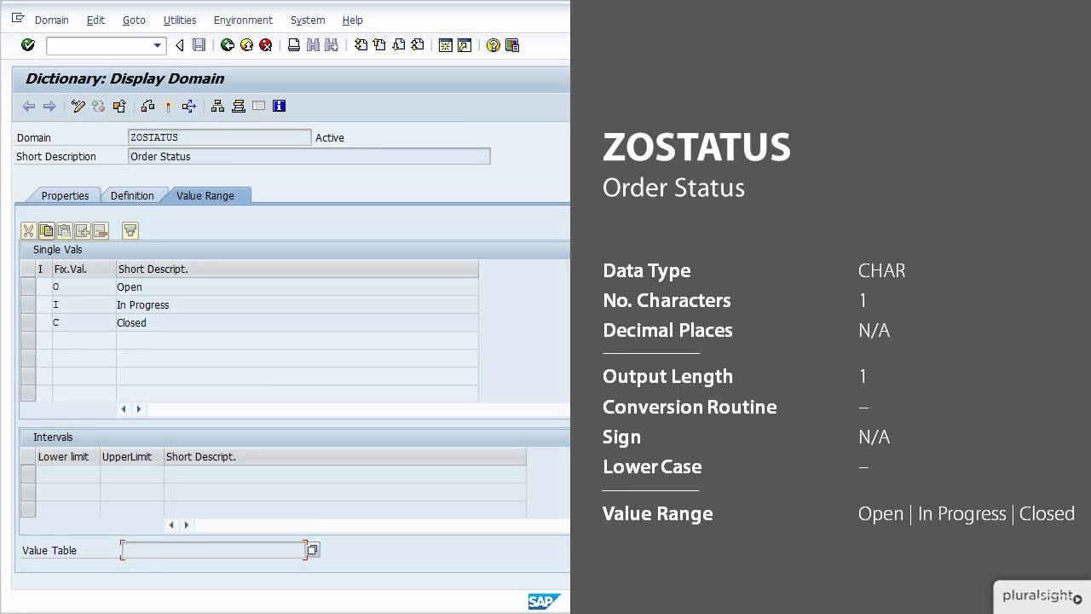
Task: Click the Intervals scroll right arrow
Action: point(187,525)
